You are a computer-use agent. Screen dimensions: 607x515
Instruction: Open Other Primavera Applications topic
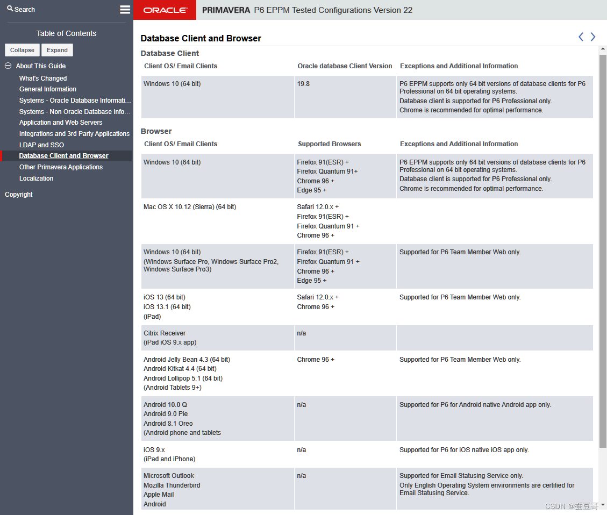tap(61, 167)
